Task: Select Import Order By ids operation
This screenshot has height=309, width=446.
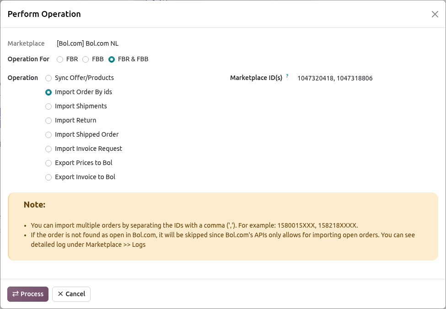Action: point(48,92)
